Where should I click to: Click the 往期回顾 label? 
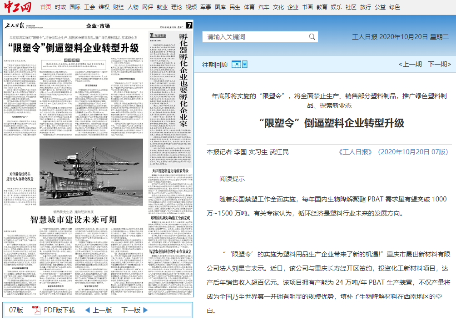pos(215,65)
